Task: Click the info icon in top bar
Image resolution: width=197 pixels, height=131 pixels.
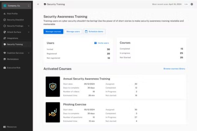Action: point(192,4)
